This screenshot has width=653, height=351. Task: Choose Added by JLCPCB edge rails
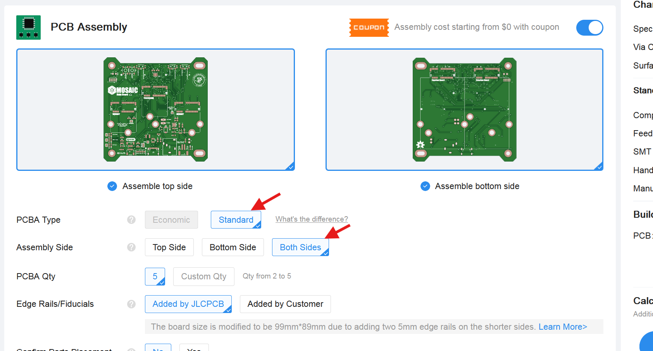pyautogui.click(x=188, y=304)
